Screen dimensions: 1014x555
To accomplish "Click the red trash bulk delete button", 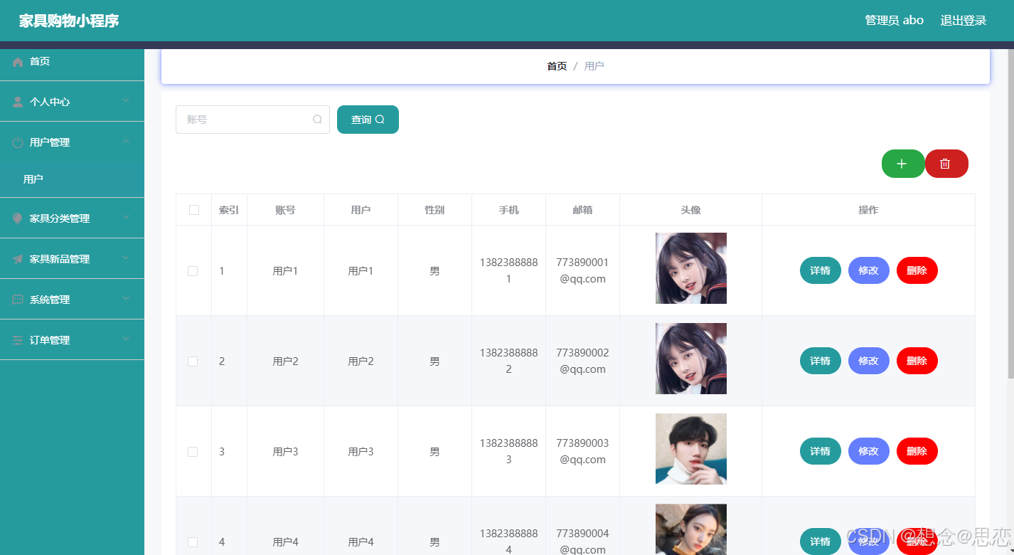I will pyautogui.click(x=946, y=164).
